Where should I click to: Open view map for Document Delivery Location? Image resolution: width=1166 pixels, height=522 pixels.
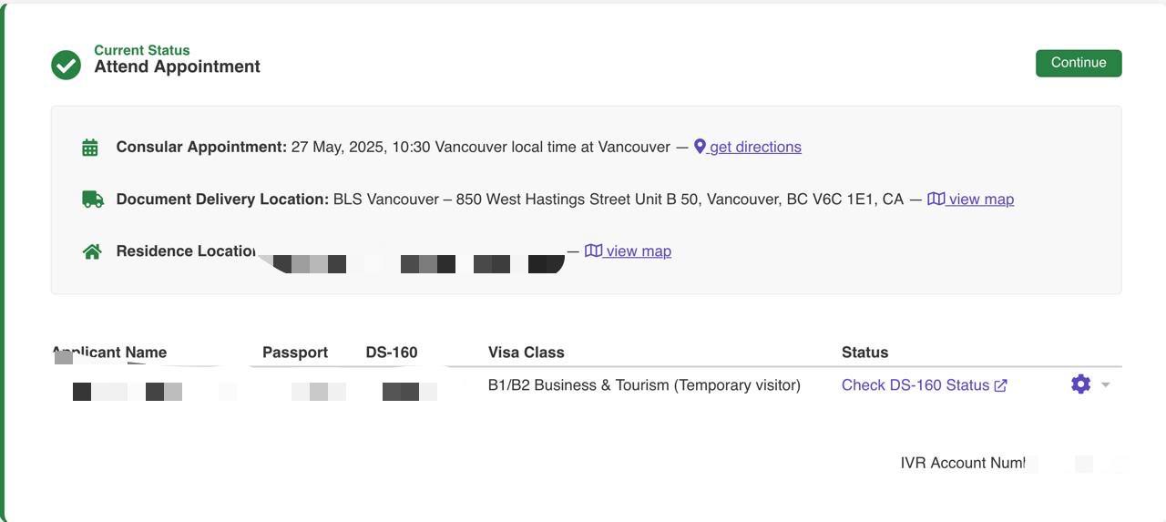(x=981, y=199)
